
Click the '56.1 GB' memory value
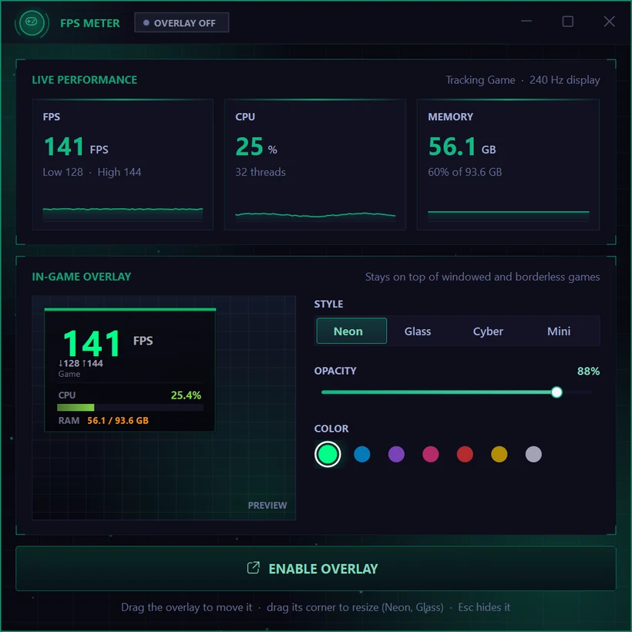point(462,146)
